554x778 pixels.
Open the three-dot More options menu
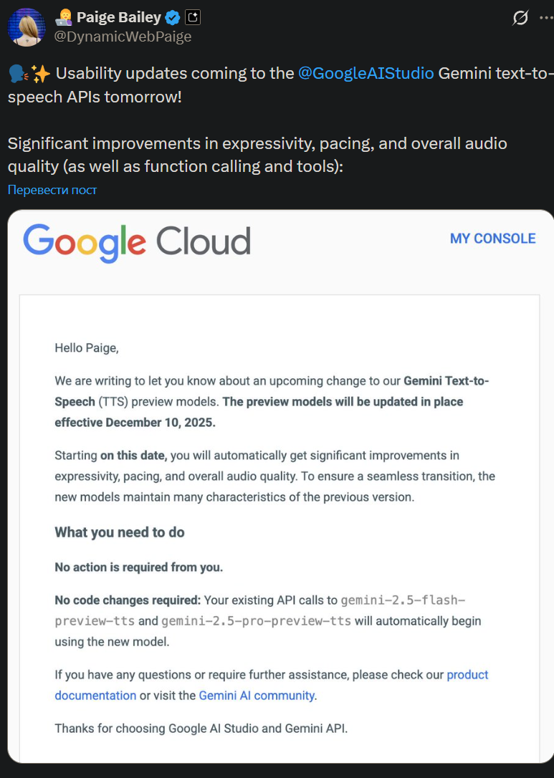pos(546,19)
